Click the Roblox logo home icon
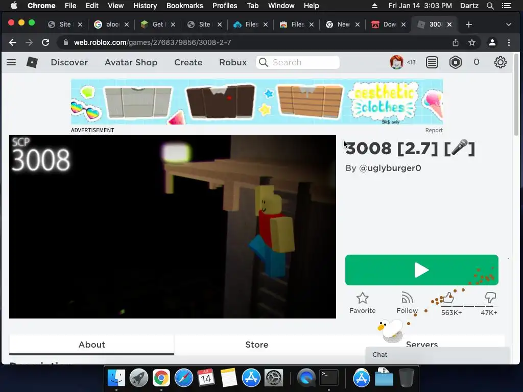This screenshot has height=392, width=523. pyautogui.click(x=32, y=62)
